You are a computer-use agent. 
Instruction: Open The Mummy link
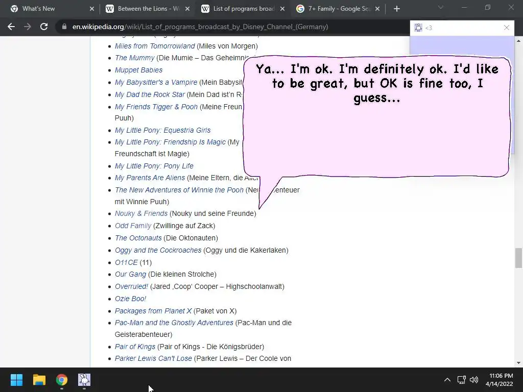(x=134, y=58)
